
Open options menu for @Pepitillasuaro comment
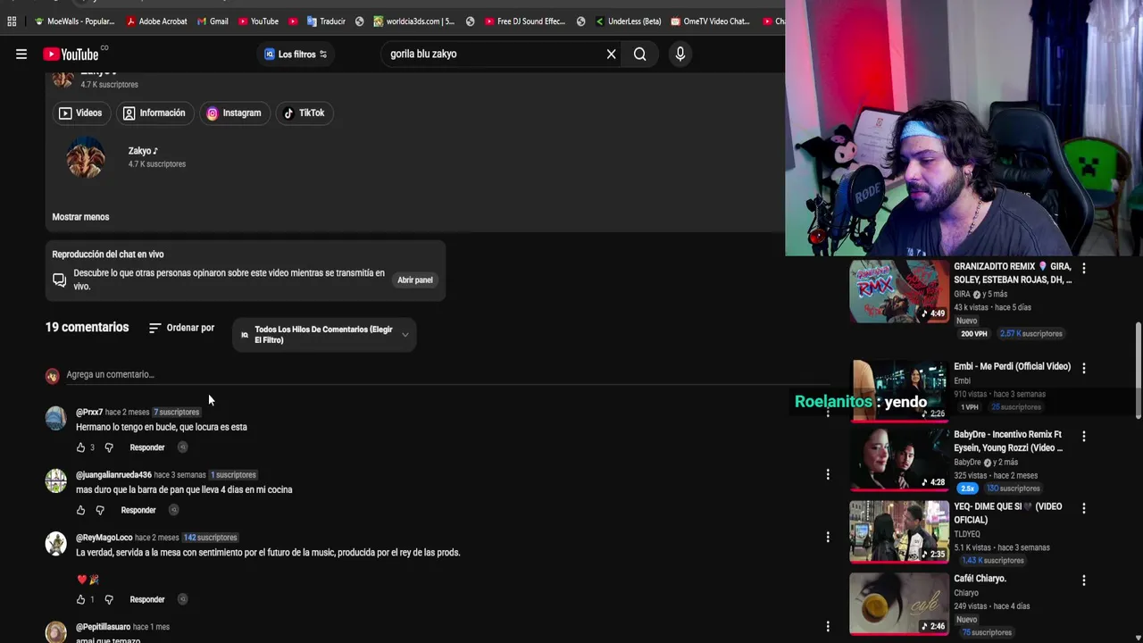click(828, 626)
